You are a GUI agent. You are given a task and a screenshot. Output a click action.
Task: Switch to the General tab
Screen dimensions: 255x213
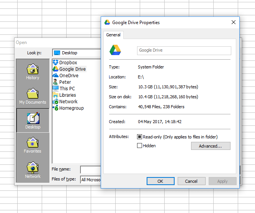point(113,35)
